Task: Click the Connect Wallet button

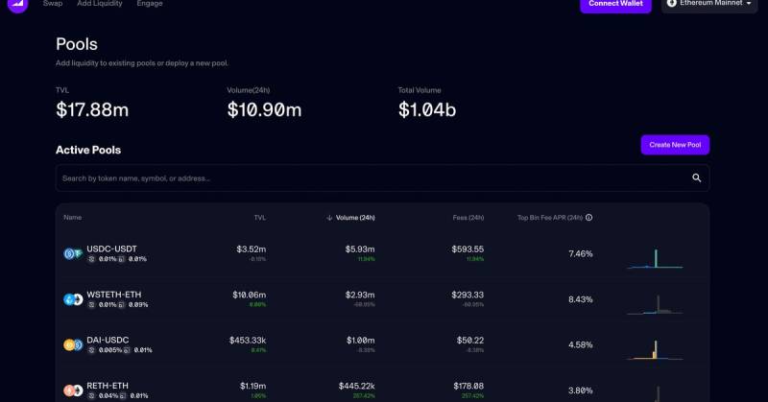Action: coord(615,4)
